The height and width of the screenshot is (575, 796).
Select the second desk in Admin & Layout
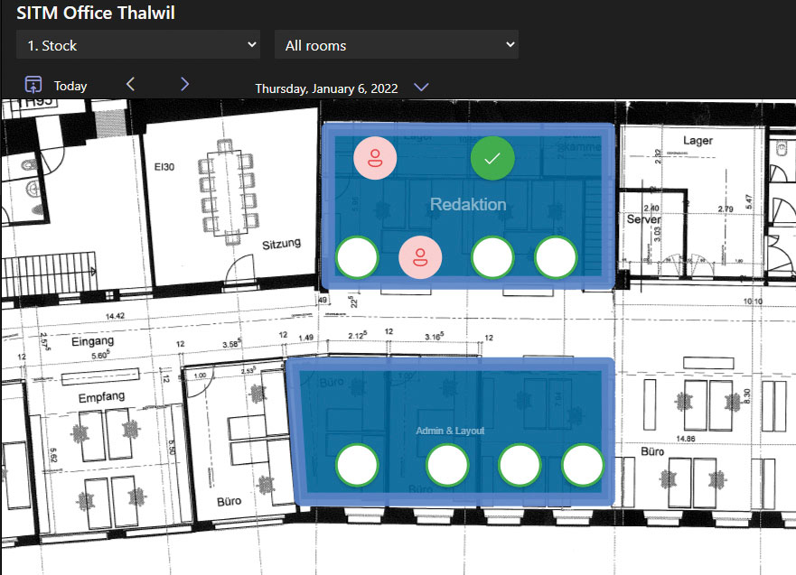click(447, 465)
